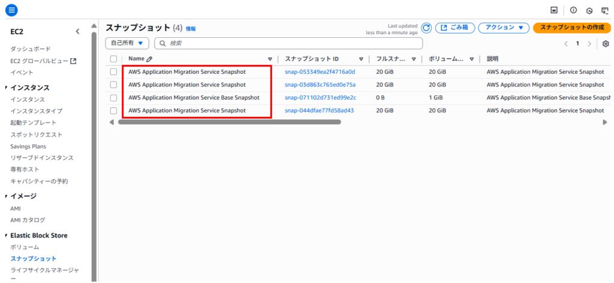Image resolution: width=614 pixels, height=283 pixels.
Task: Click the monitor icon at top right
Action: 605,11
